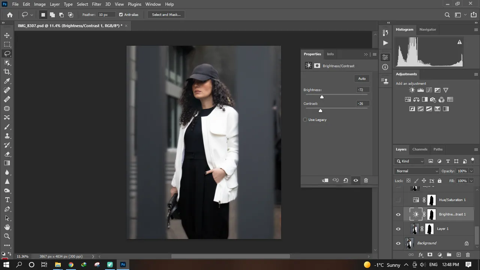Click the Delete layer trash icon in Layers panel
480x270 pixels.
click(x=468, y=255)
